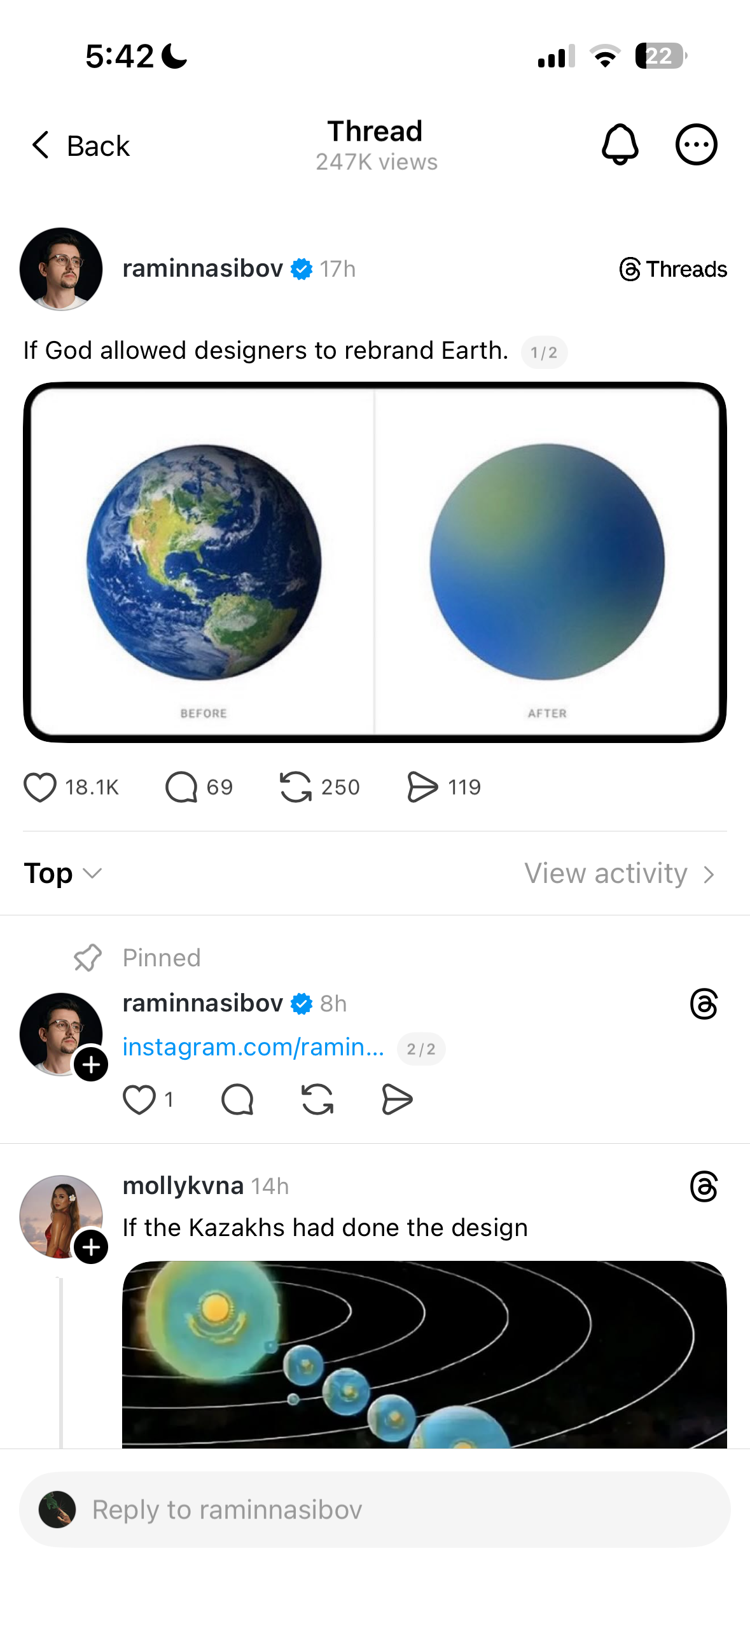
Task: Like the pinned raminnasibov reply
Action: (x=139, y=1099)
